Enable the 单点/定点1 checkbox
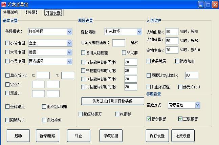 pyautogui.click(x=7, y=75)
